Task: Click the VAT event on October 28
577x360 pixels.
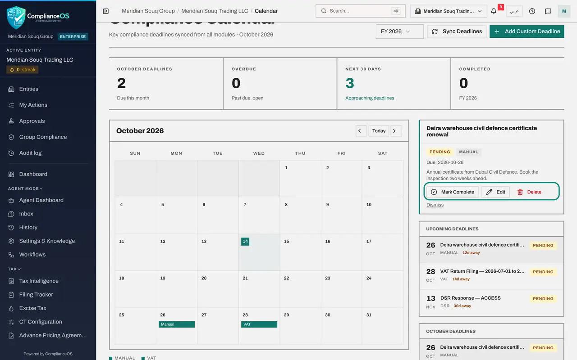Action: click(259, 324)
